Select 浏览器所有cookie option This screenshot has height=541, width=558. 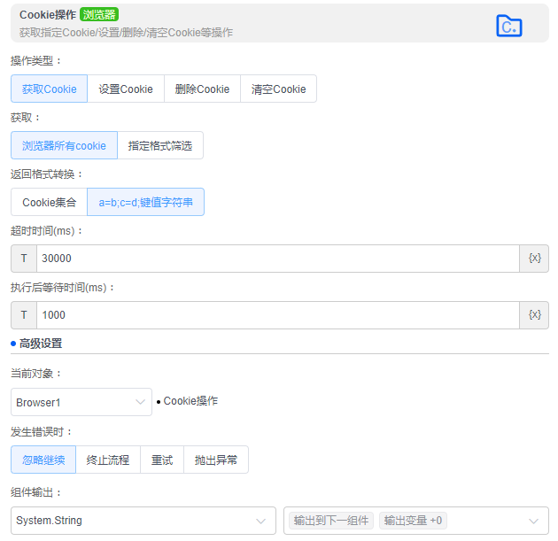tap(64, 145)
